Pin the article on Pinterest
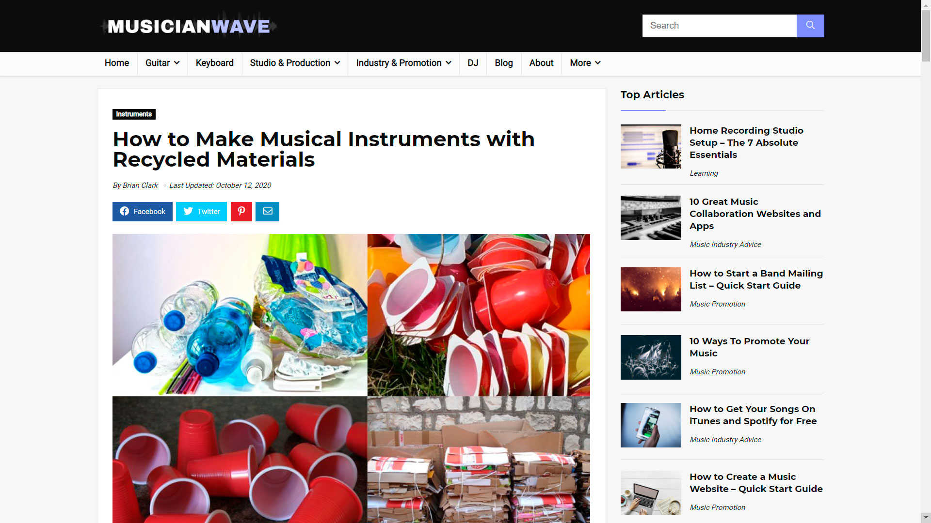 (x=241, y=212)
